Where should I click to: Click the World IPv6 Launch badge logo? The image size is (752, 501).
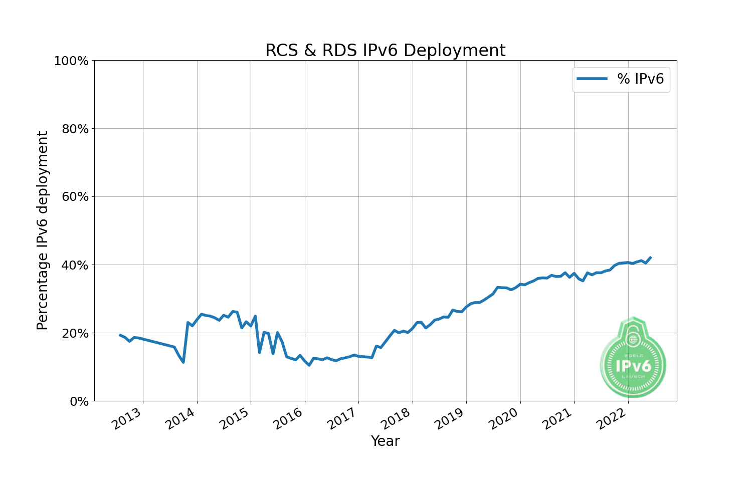[x=633, y=357]
